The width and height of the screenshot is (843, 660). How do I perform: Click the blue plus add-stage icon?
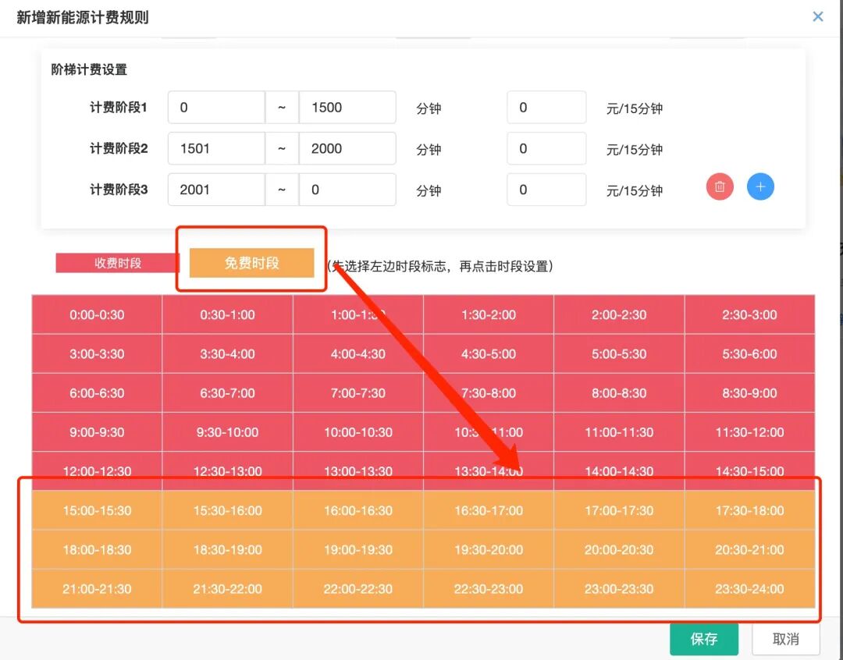coord(760,187)
